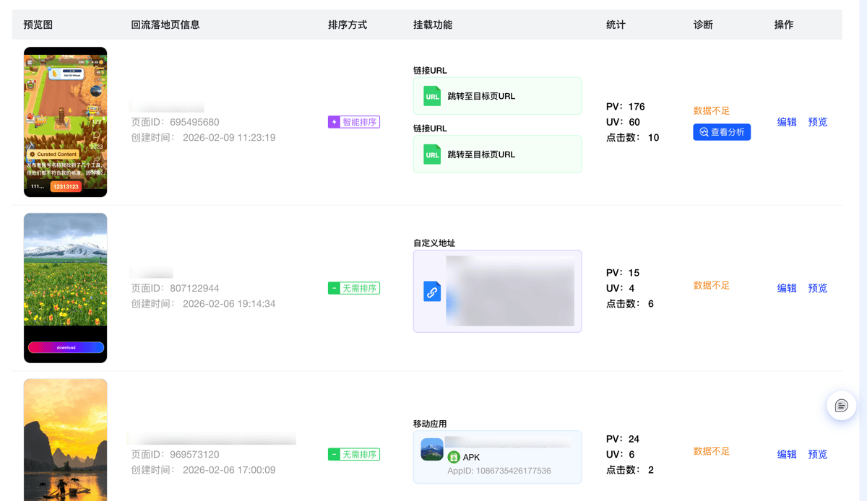Viewport: 867px width, 501px height.
Task: Open the sunset river preview thumbnail
Action: pos(65,440)
